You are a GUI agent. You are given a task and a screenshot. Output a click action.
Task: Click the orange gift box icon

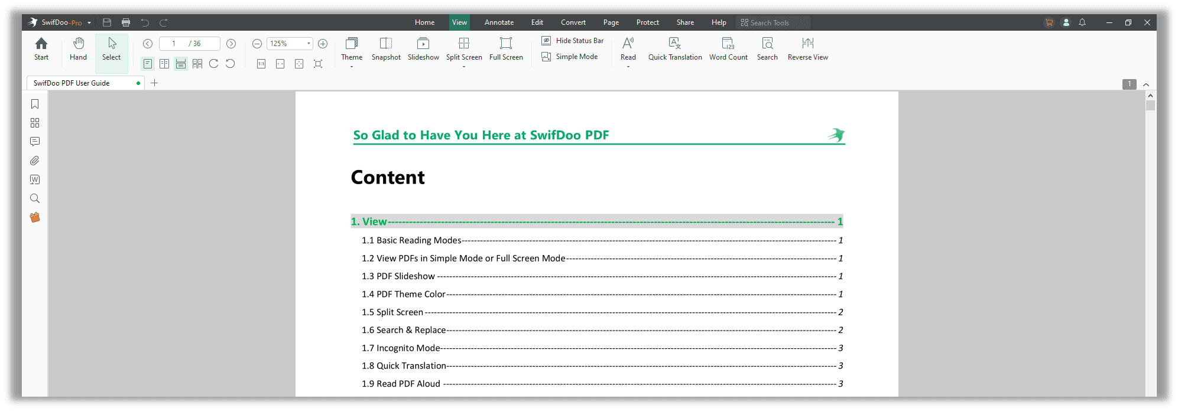[35, 217]
